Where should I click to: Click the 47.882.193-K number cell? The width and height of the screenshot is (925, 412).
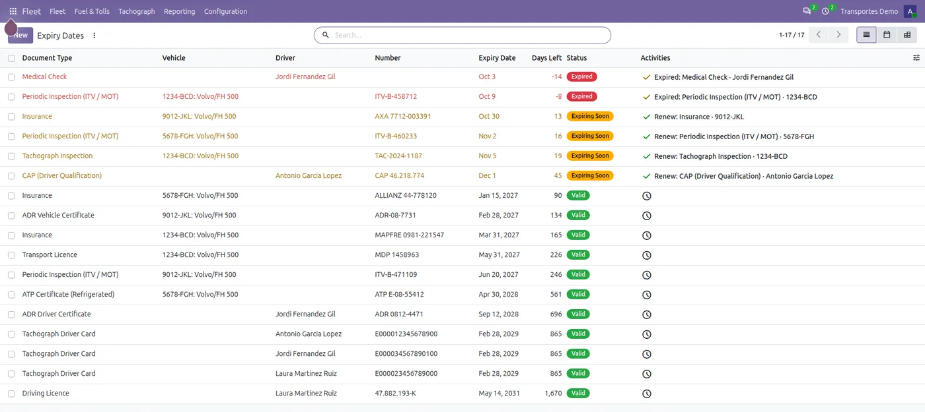(395, 394)
